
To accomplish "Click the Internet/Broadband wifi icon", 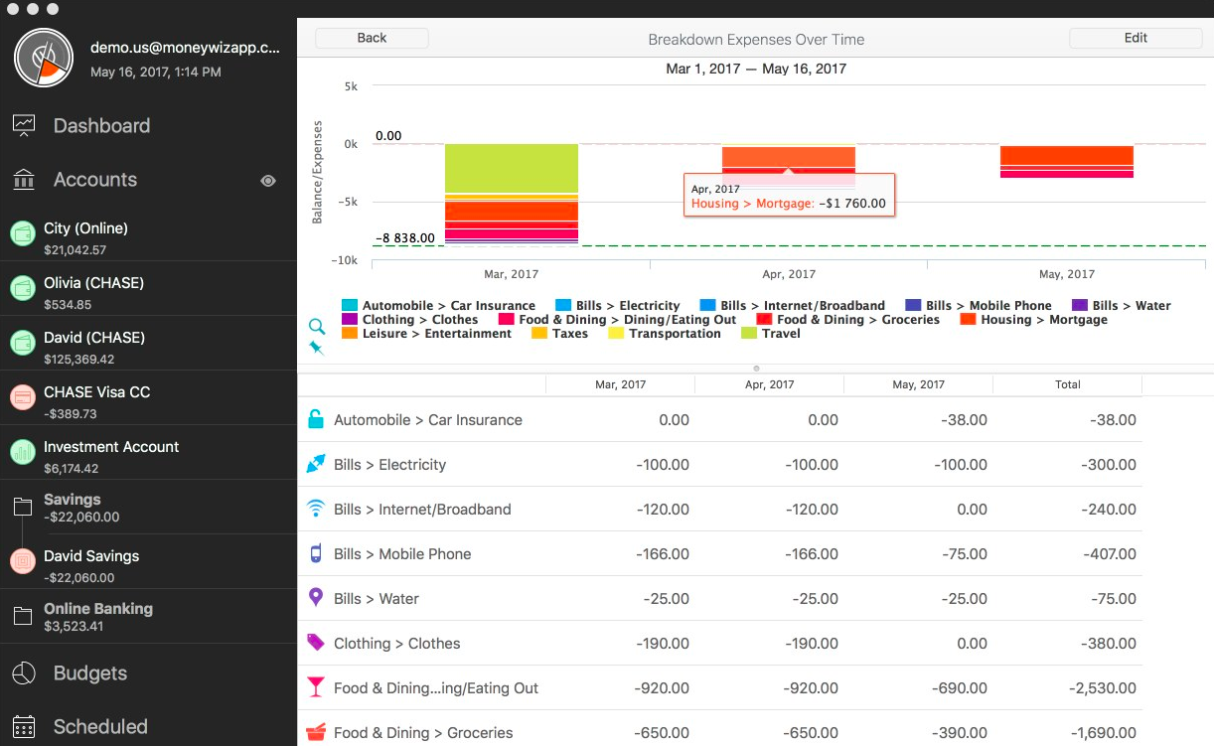I will click(316, 509).
